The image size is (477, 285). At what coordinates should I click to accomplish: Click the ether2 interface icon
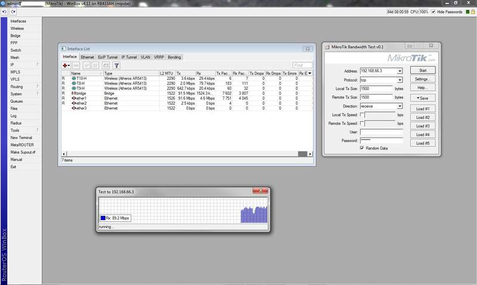point(73,103)
